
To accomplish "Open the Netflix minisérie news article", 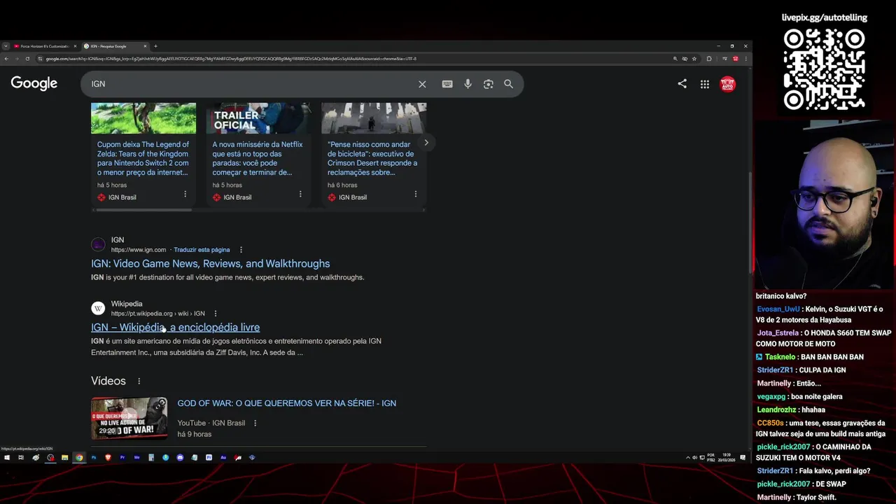I will (258, 158).
